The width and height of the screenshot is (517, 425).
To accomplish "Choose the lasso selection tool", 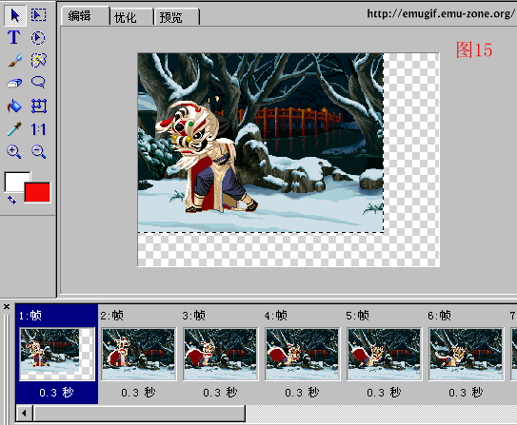I will [38, 83].
